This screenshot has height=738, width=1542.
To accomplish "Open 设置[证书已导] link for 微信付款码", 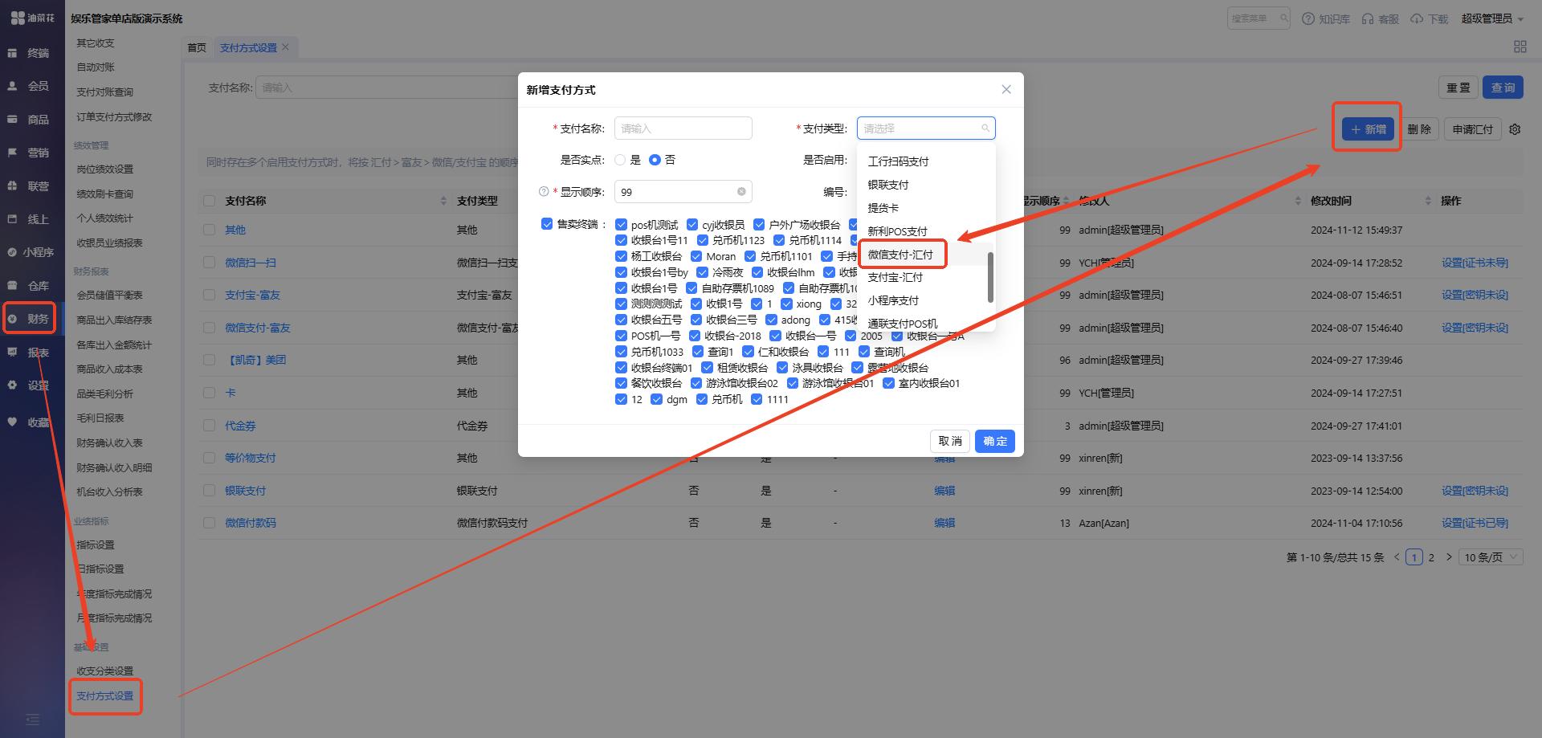I will coord(1475,523).
